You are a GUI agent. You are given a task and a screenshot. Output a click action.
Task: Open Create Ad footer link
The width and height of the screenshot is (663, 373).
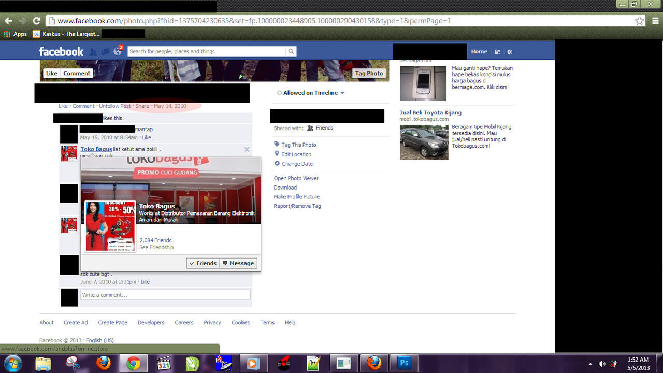click(76, 322)
